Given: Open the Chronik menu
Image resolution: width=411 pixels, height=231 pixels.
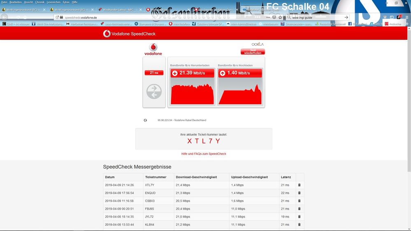Looking at the screenshot, I should (x=40, y=2).
